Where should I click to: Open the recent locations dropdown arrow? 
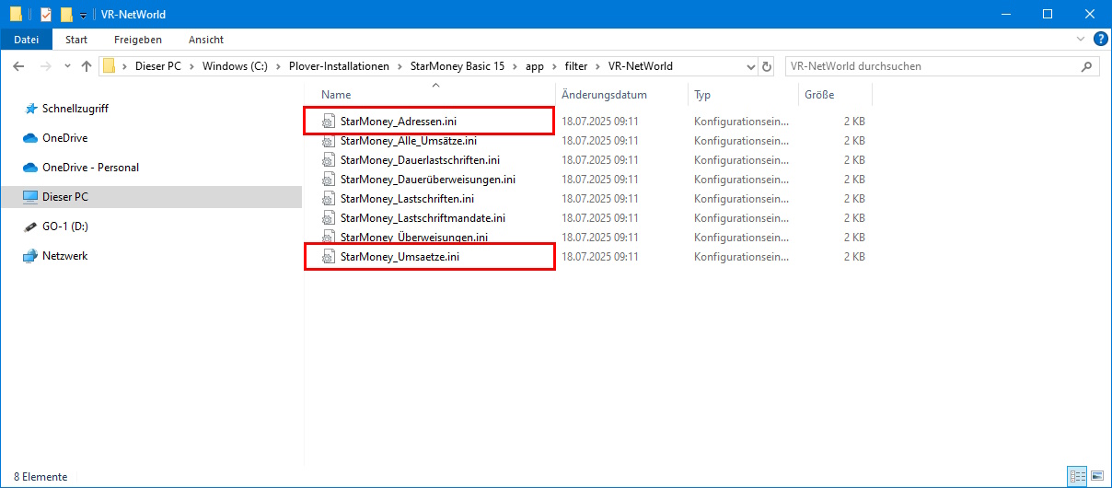click(x=67, y=67)
